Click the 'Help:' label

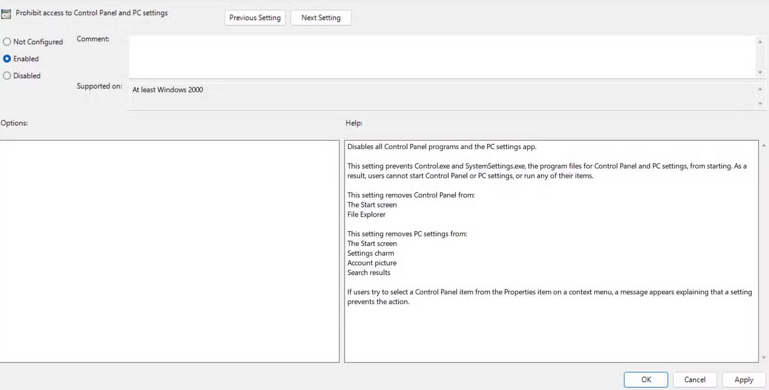(354, 123)
